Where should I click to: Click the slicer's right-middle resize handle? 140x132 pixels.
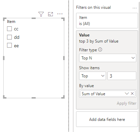64,58
